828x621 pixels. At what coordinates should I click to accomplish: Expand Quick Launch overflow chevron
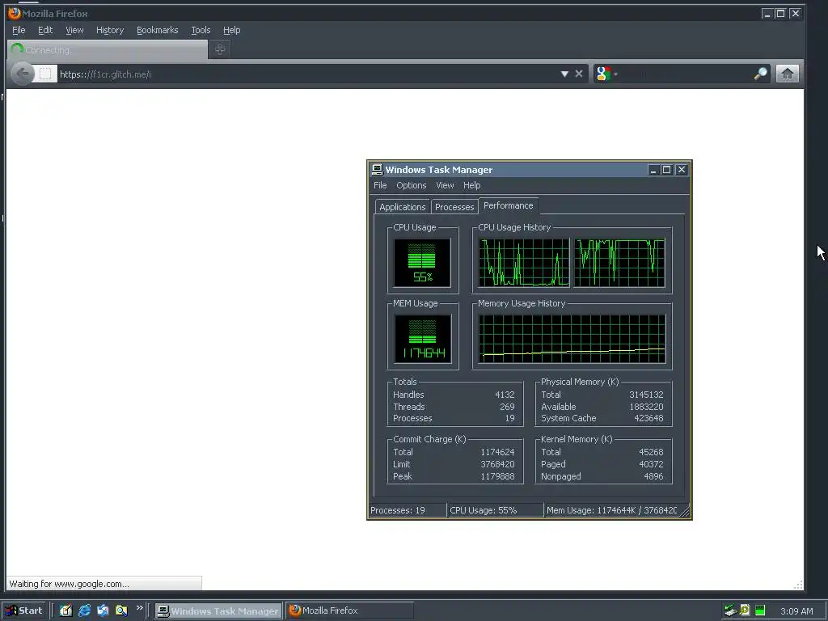(x=139, y=608)
